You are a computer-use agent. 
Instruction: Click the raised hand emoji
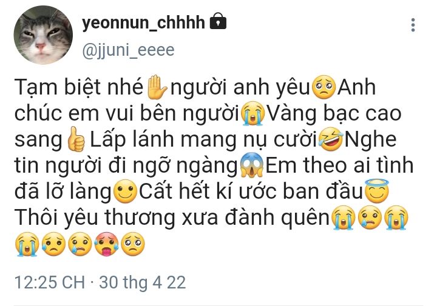[x=157, y=87]
